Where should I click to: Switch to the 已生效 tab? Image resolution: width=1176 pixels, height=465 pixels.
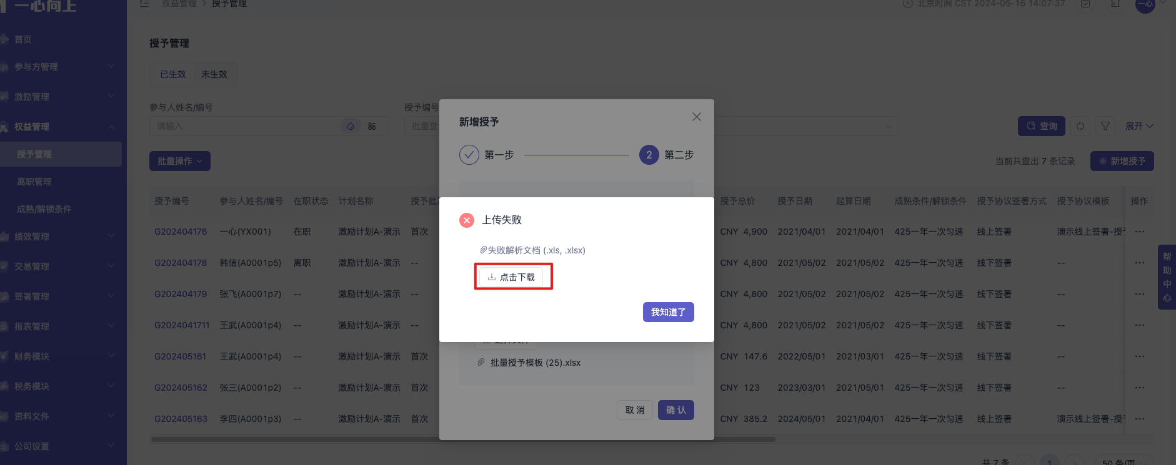pos(173,74)
